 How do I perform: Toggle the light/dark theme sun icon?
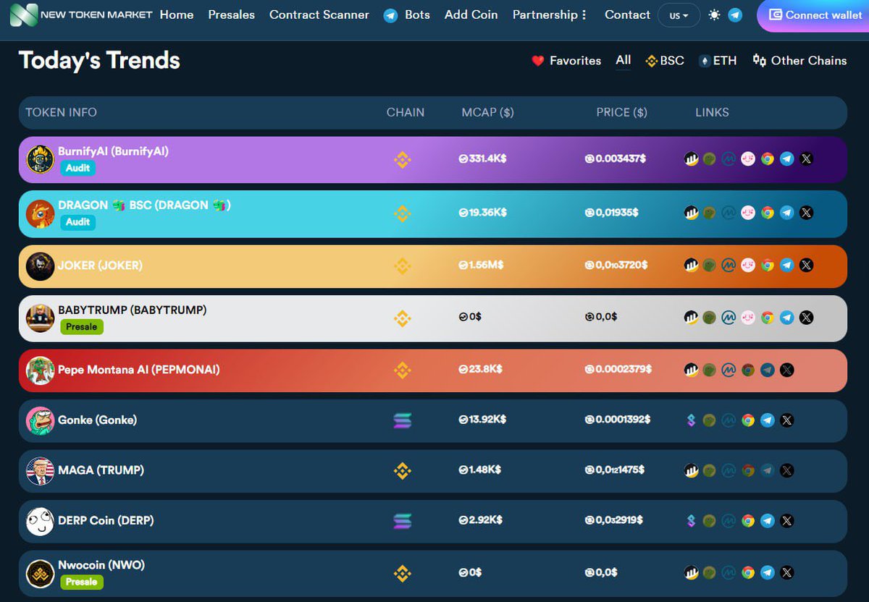(715, 14)
